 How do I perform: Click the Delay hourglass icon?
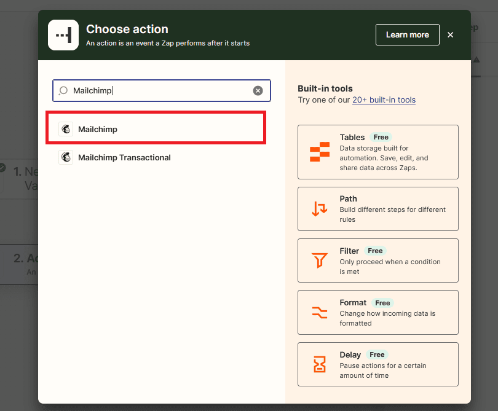click(x=320, y=364)
